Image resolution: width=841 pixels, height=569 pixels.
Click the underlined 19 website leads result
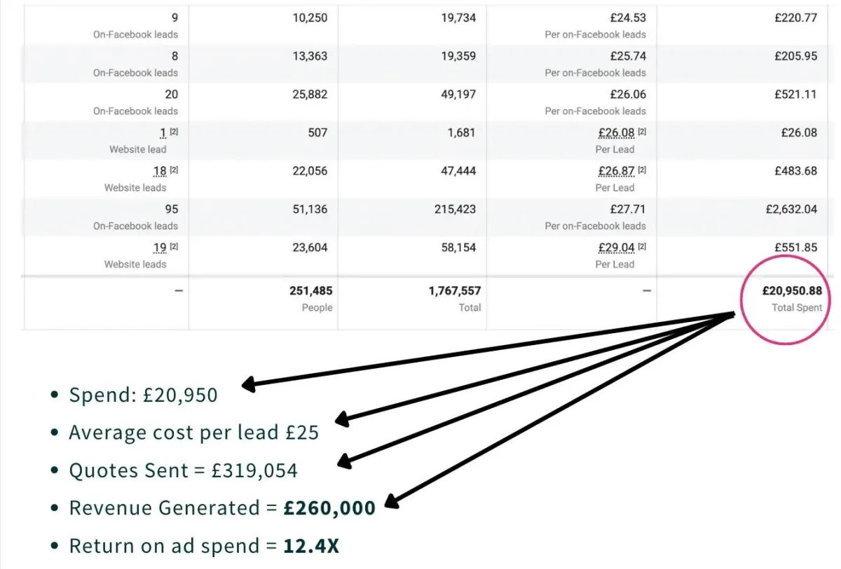click(160, 247)
